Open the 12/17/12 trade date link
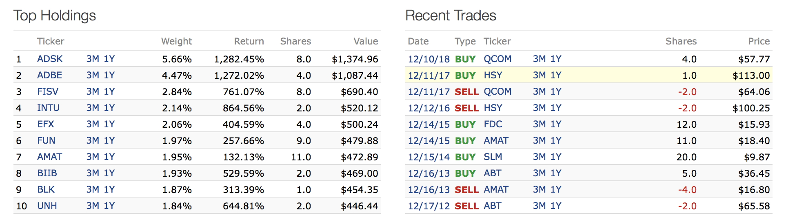Viewport: 786px width, 222px height. click(x=429, y=206)
